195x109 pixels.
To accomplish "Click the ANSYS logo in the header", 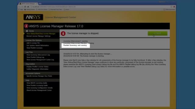I will (33, 17).
